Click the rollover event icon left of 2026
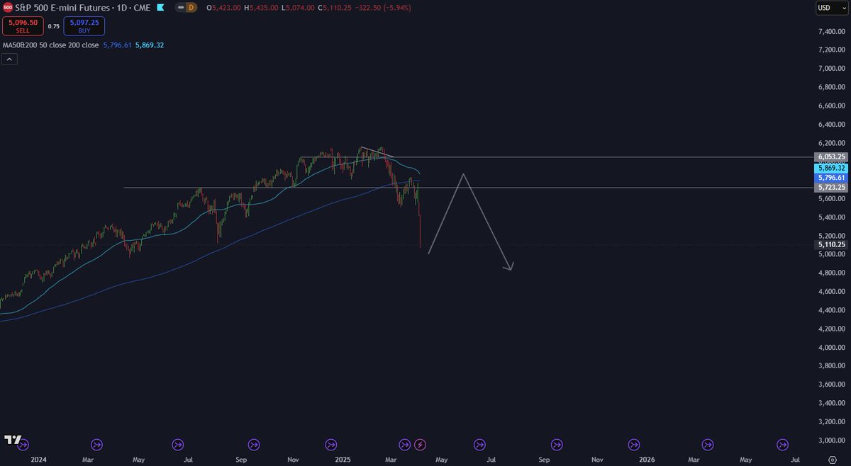 click(x=633, y=445)
